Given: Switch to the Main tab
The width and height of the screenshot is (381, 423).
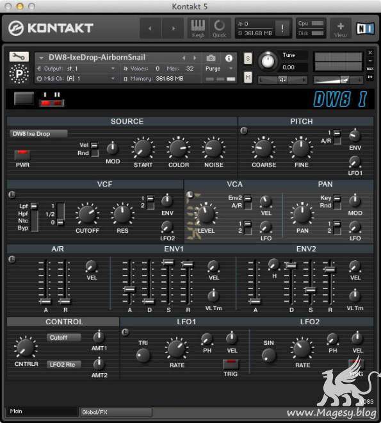Looking at the screenshot, I should coord(42,411).
